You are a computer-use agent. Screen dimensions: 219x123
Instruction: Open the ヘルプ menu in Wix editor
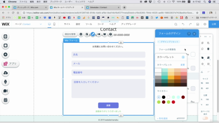point(113,24)
